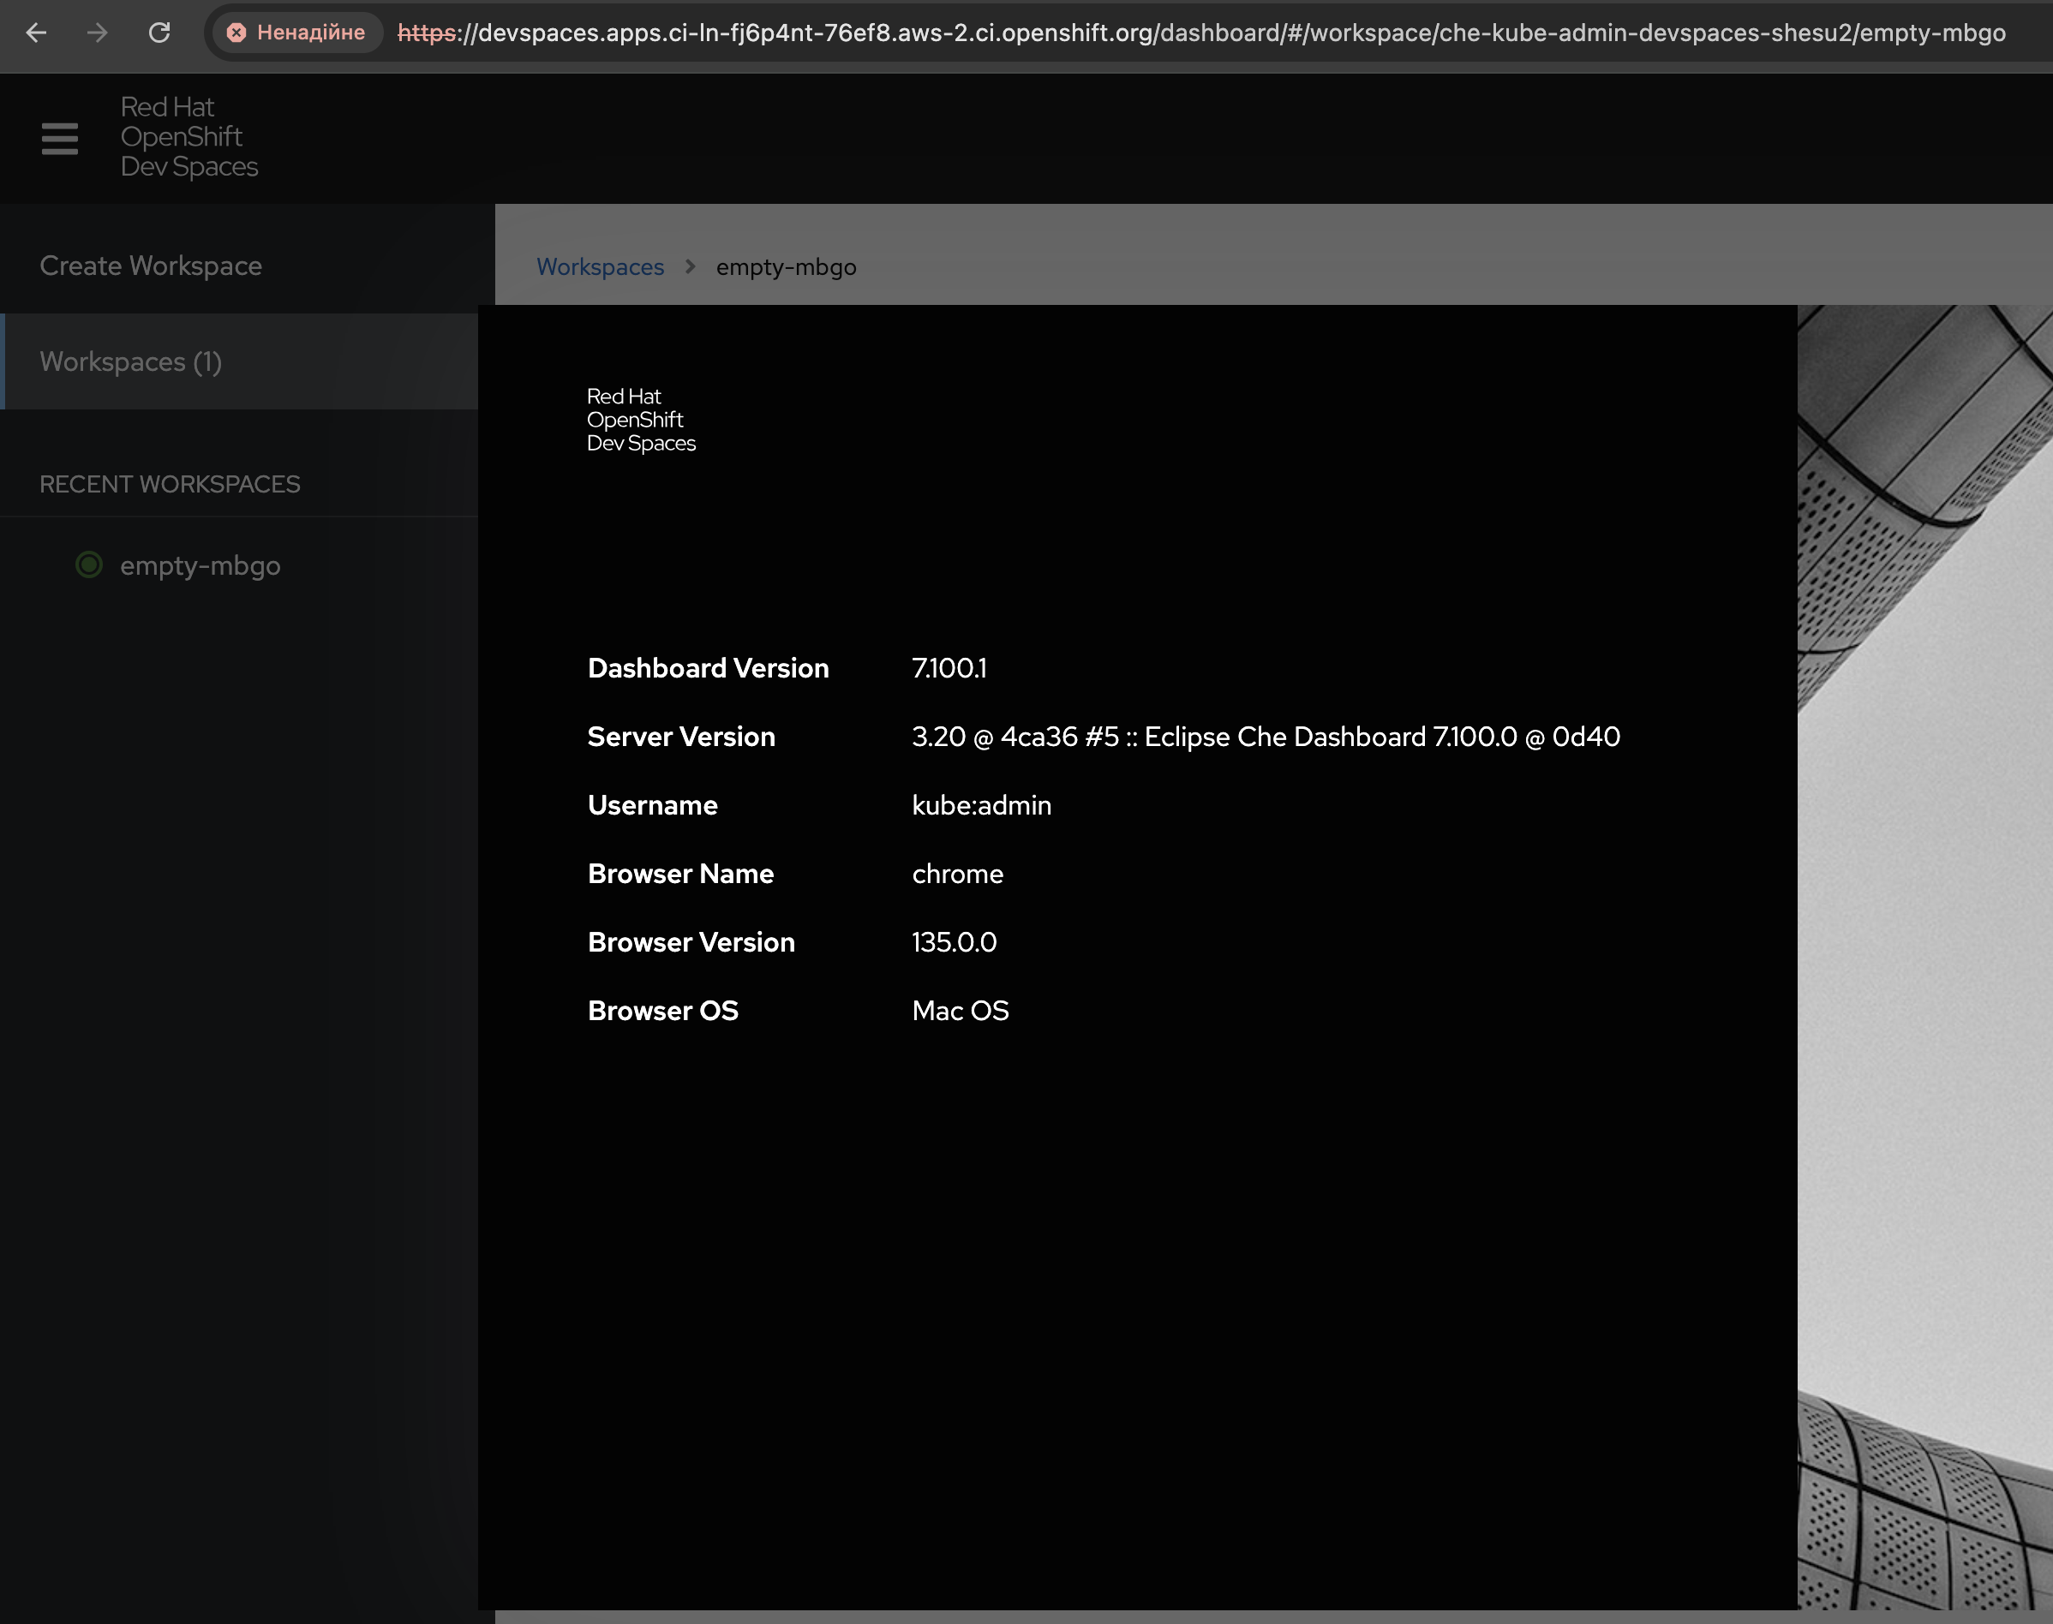The image size is (2053, 1624).
Task: Click the browser back arrow
Action: 36,33
